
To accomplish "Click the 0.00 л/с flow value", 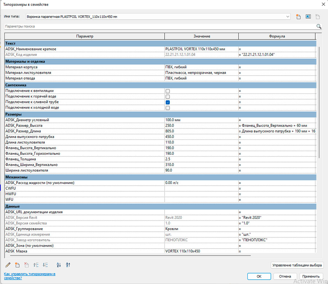I will (x=202, y=183).
